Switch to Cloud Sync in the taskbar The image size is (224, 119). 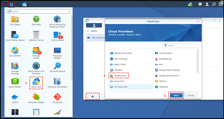pos(24,4)
